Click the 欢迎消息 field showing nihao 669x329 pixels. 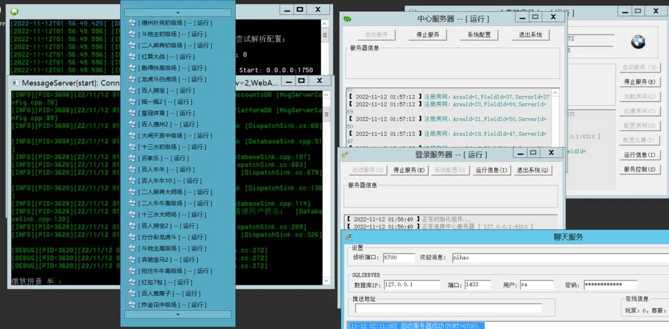pyautogui.click(x=560, y=258)
